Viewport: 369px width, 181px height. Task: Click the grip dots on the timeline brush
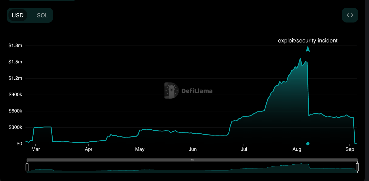point(192,159)
